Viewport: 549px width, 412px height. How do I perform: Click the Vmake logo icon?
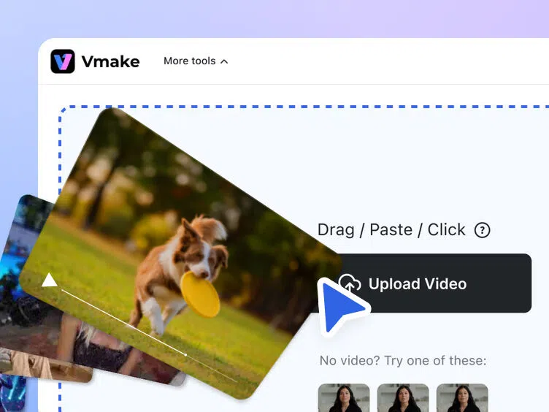[63, 61]
